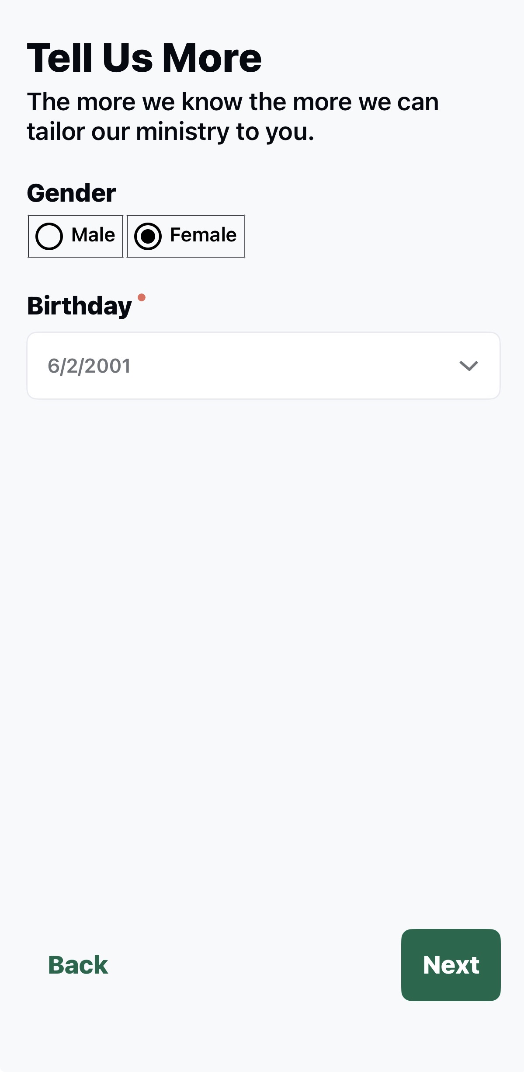The image size is (524, 1072).
Task: Click the "Male" option label text
Action: coord(93,235)
